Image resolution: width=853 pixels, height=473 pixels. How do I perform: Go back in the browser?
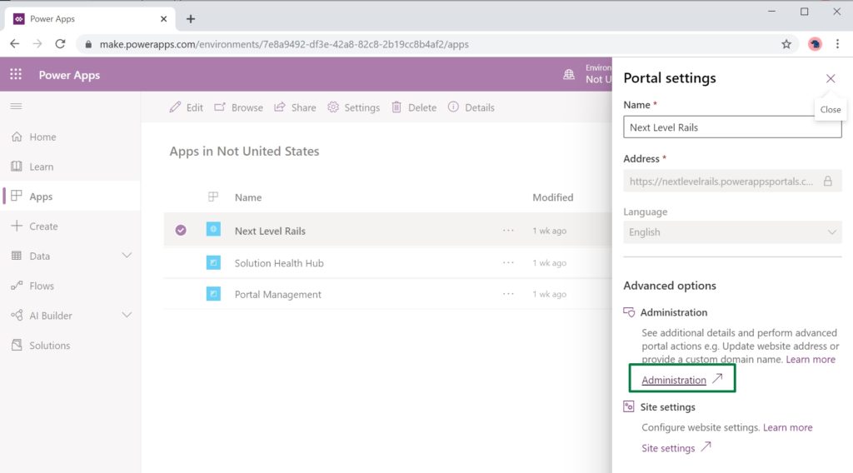click(x=15, y=44)
